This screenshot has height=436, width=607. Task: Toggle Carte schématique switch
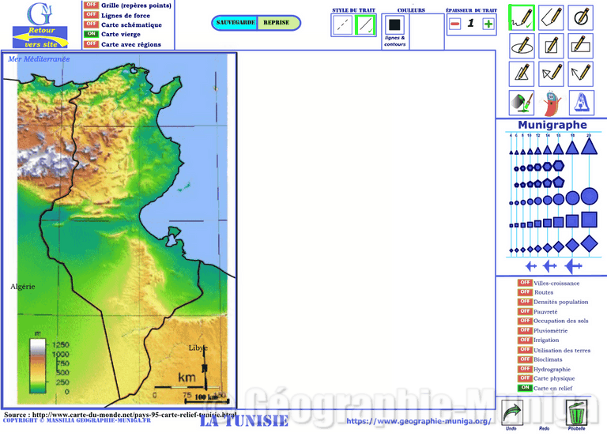click(x=92, y=24)
